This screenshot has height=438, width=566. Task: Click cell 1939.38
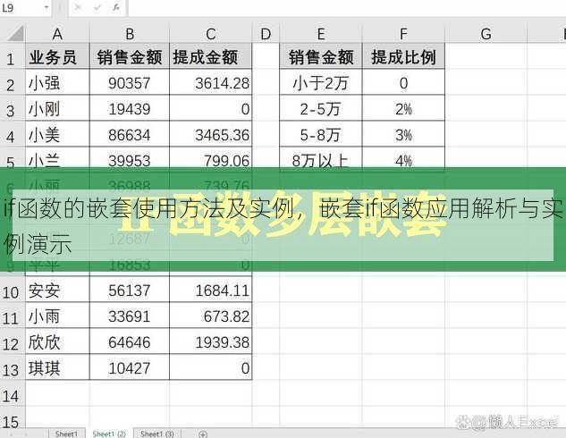click(x=211, y=342)
